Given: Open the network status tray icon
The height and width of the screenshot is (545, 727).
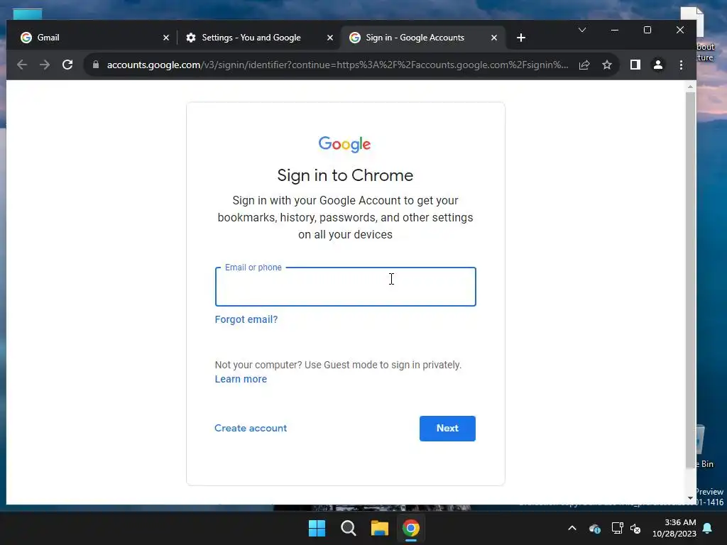Looking at the screenshot, I should (617, 528).
